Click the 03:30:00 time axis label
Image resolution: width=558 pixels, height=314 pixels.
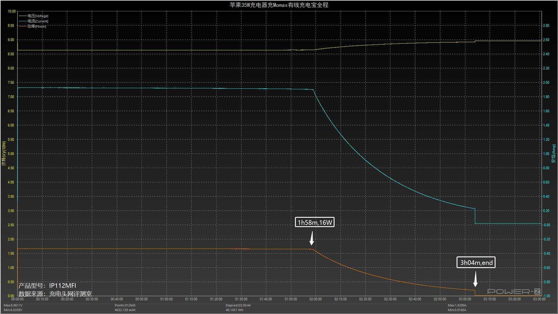click(x=539, y=299)
